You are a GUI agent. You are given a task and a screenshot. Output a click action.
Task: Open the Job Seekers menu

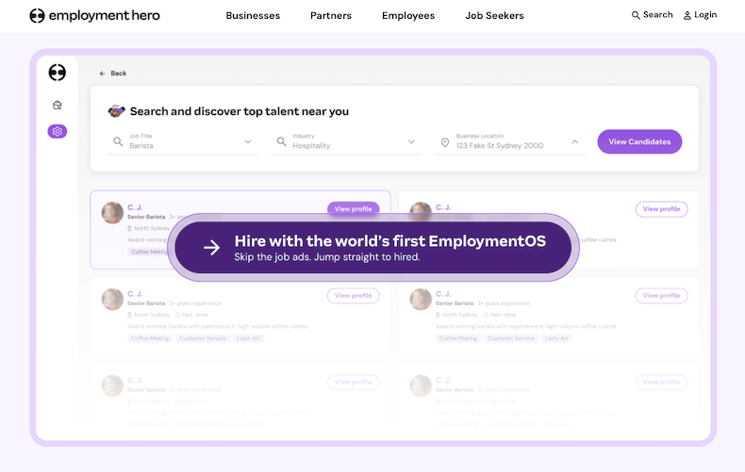(494, 16)
